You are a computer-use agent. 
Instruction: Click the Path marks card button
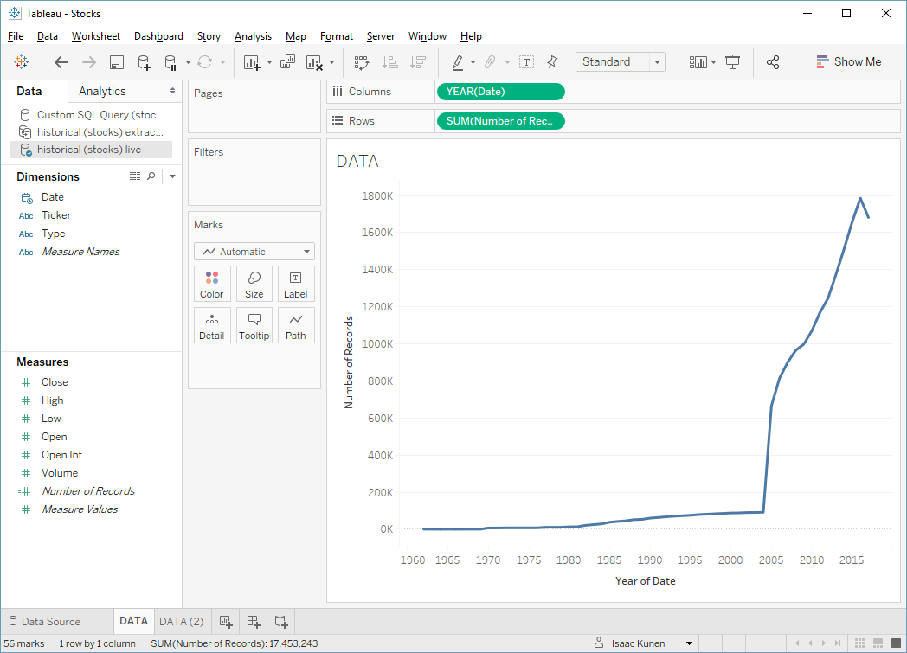296,325
